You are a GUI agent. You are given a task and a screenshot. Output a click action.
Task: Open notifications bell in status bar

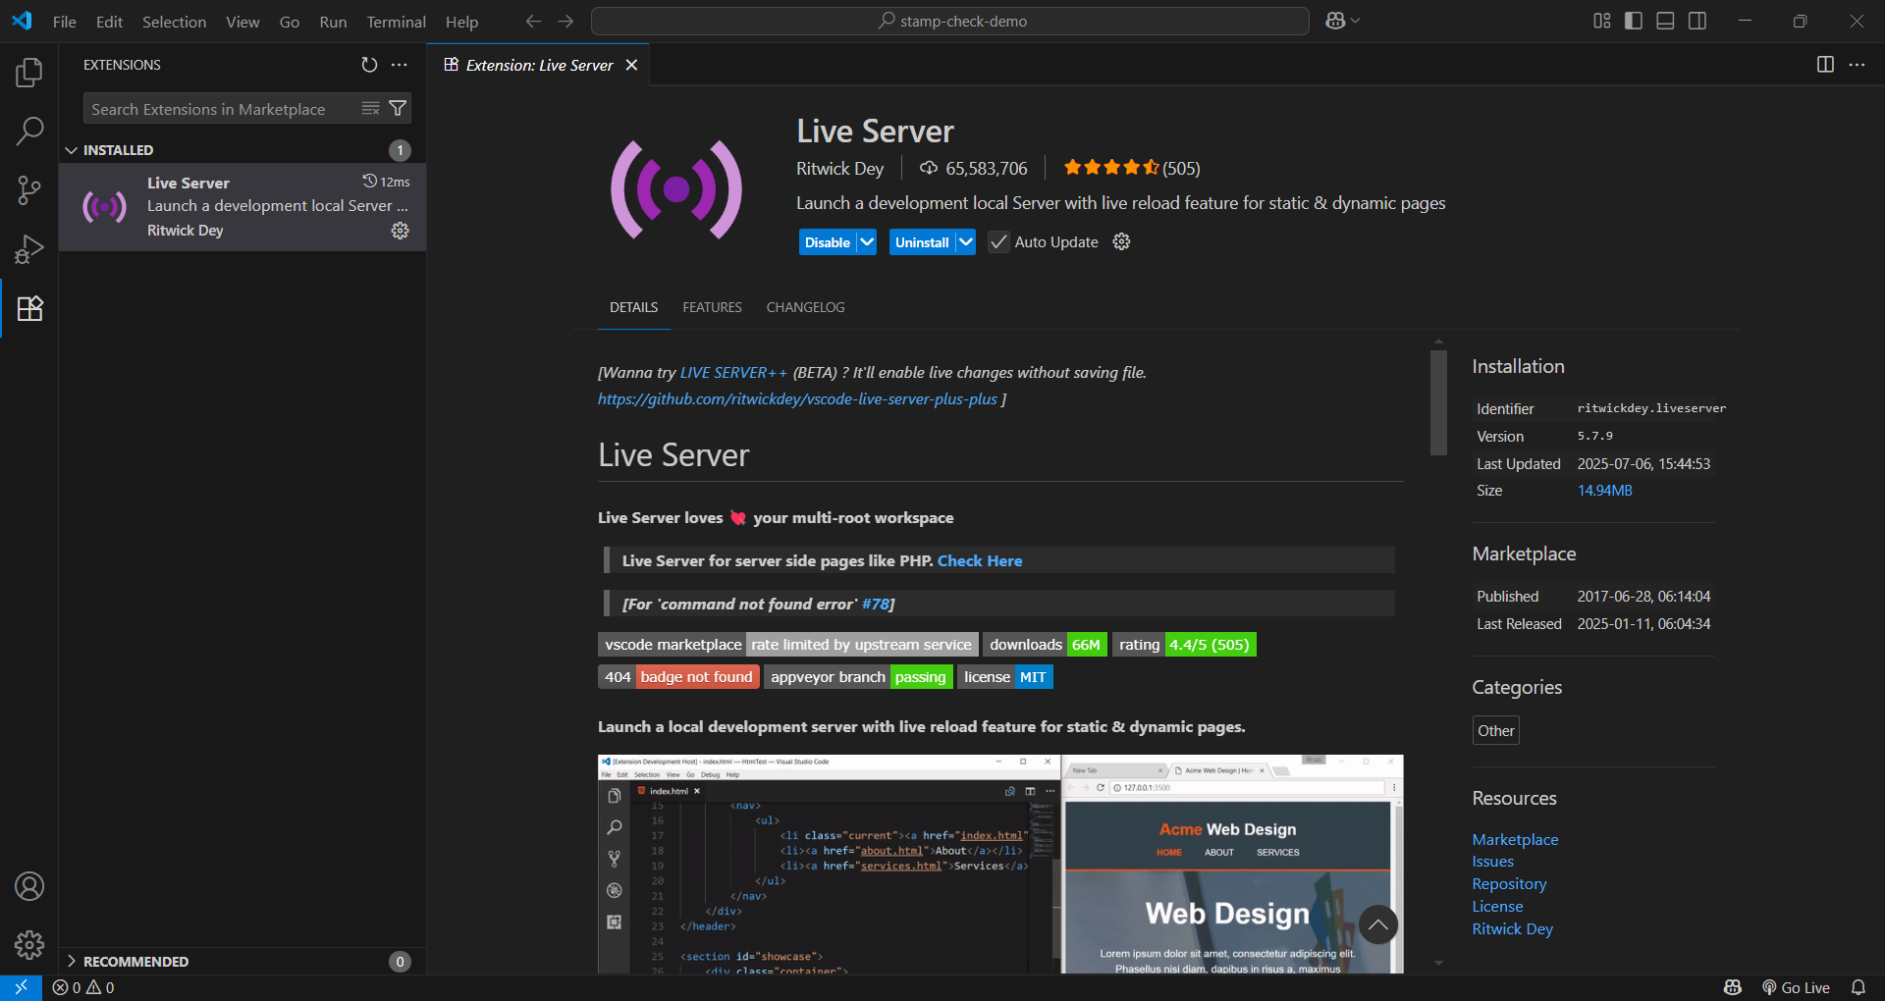point(1858,987)
